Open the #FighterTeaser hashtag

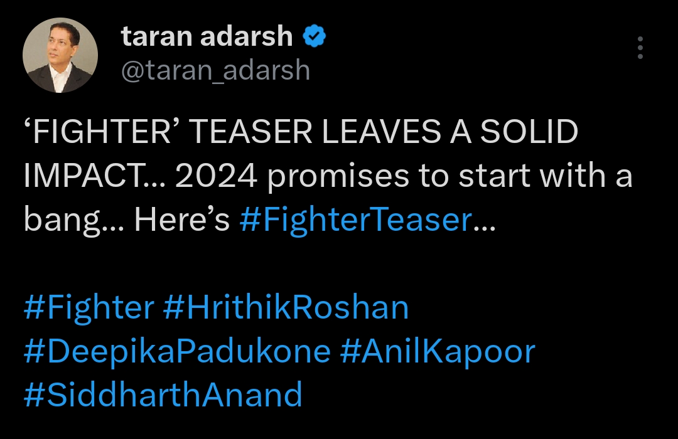coord(355,221)
